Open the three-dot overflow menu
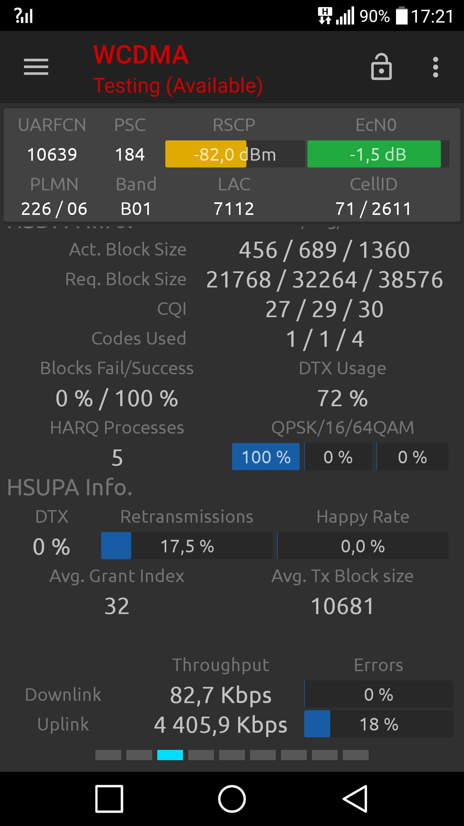The height and width of the screenshot is (826, 464). (x=436, y=67)
